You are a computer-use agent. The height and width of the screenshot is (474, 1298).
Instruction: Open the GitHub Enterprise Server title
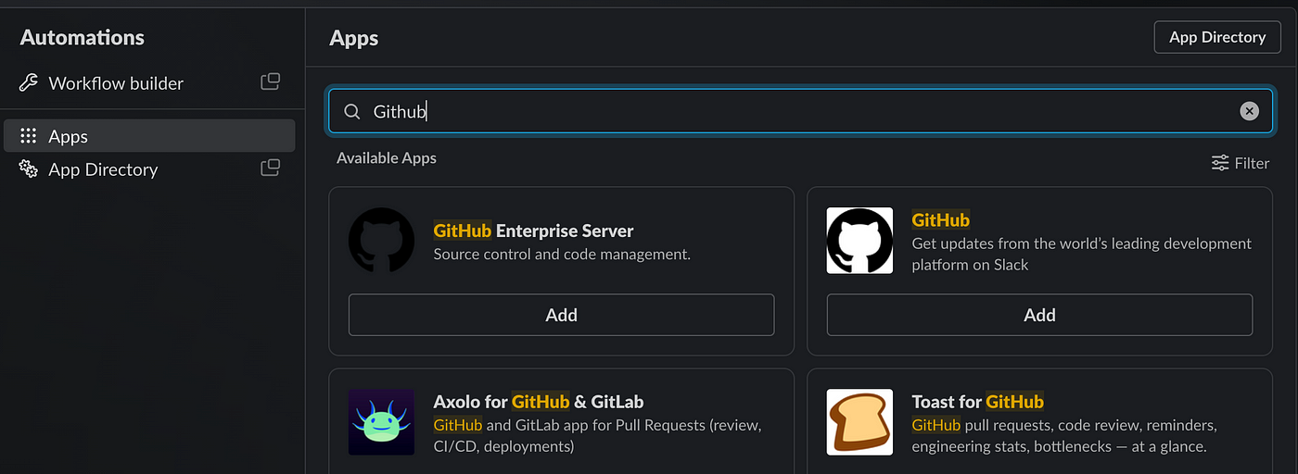tap(534, 231)
